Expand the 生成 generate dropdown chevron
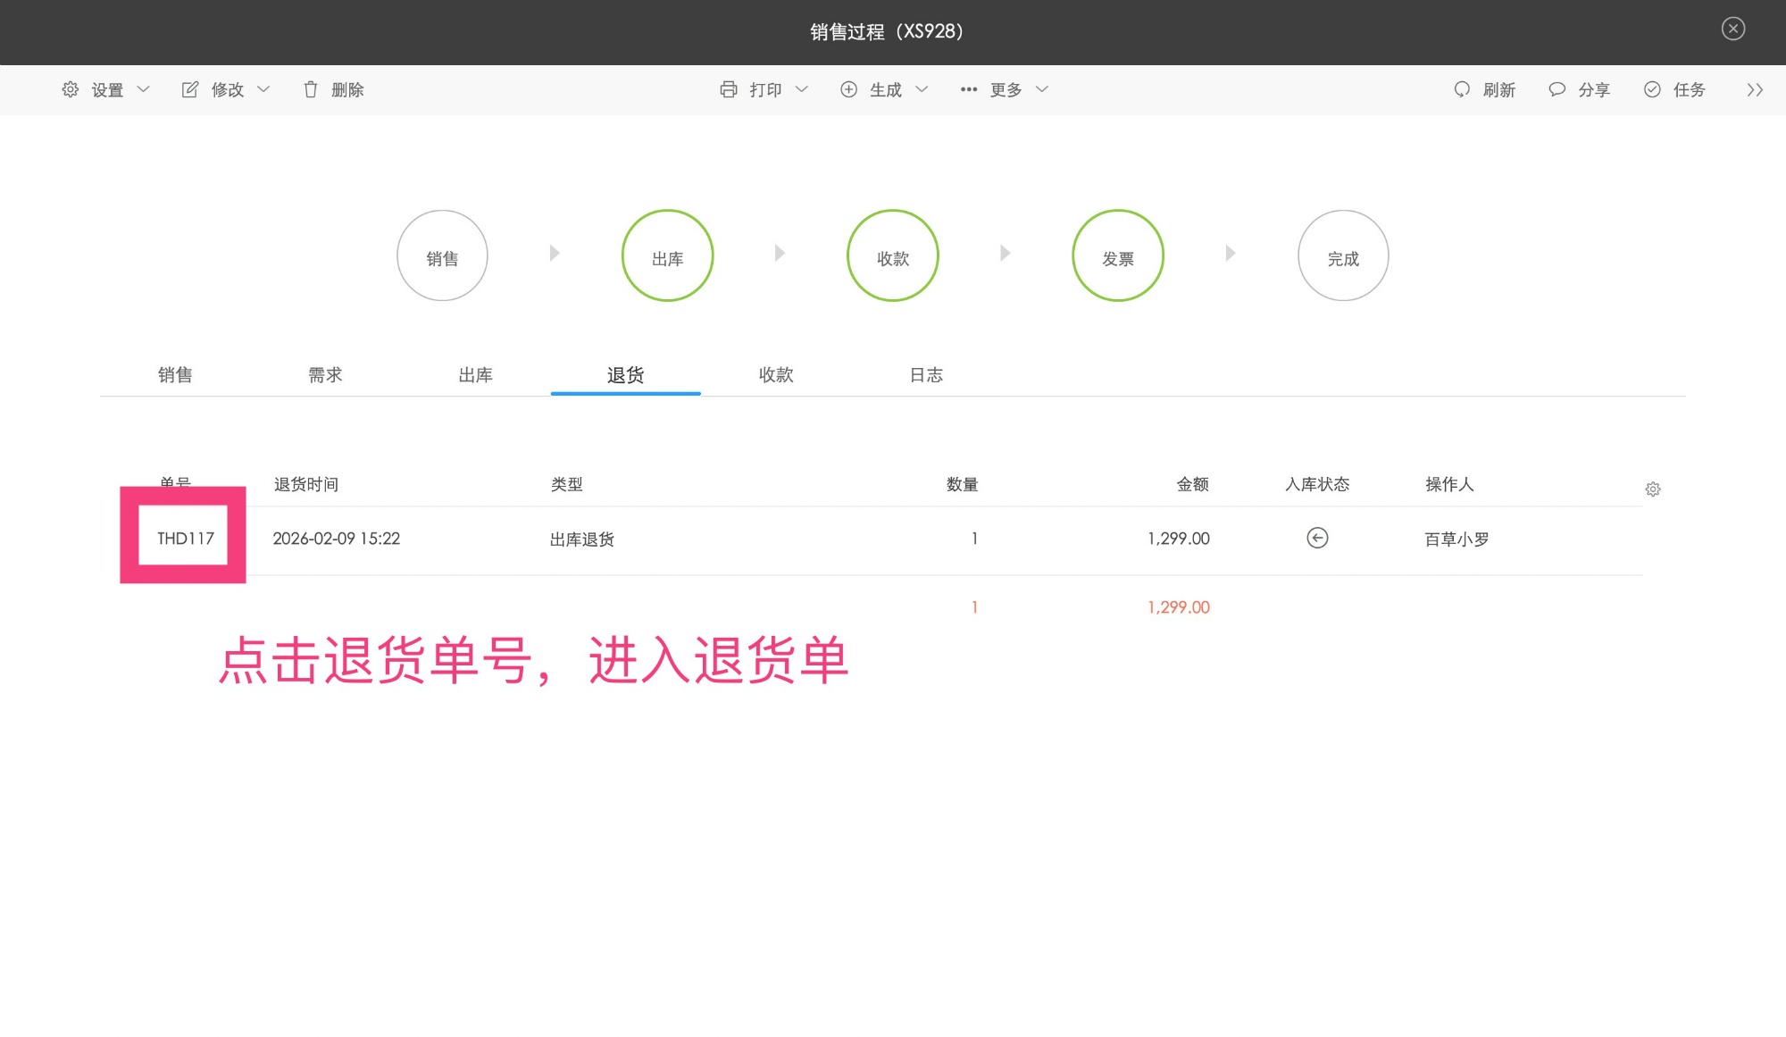Viewport: 1786px width, 1037px height. coord(921,89)
